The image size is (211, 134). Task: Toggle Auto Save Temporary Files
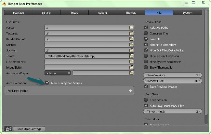[146, 106]
